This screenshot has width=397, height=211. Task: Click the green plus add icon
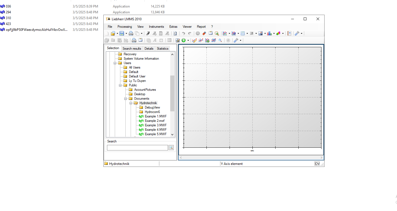coord(184,40)
